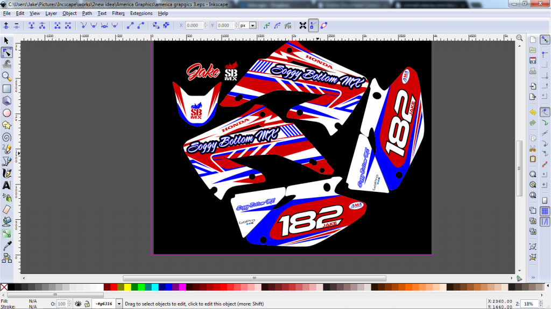Click Zoom to fit page icon

coord(533,195)
